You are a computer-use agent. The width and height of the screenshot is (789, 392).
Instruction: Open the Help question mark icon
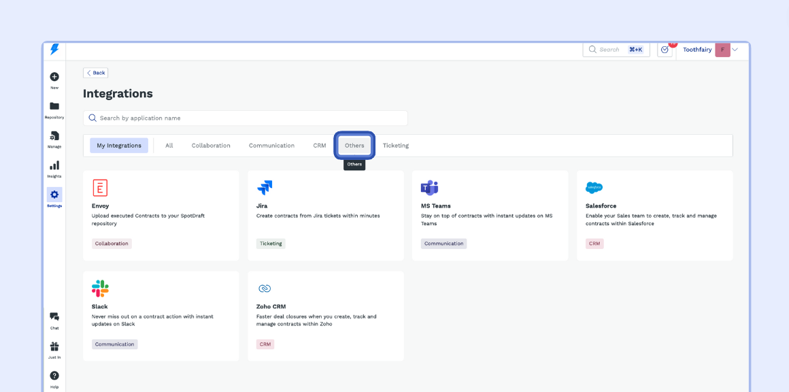pos(54,376)
